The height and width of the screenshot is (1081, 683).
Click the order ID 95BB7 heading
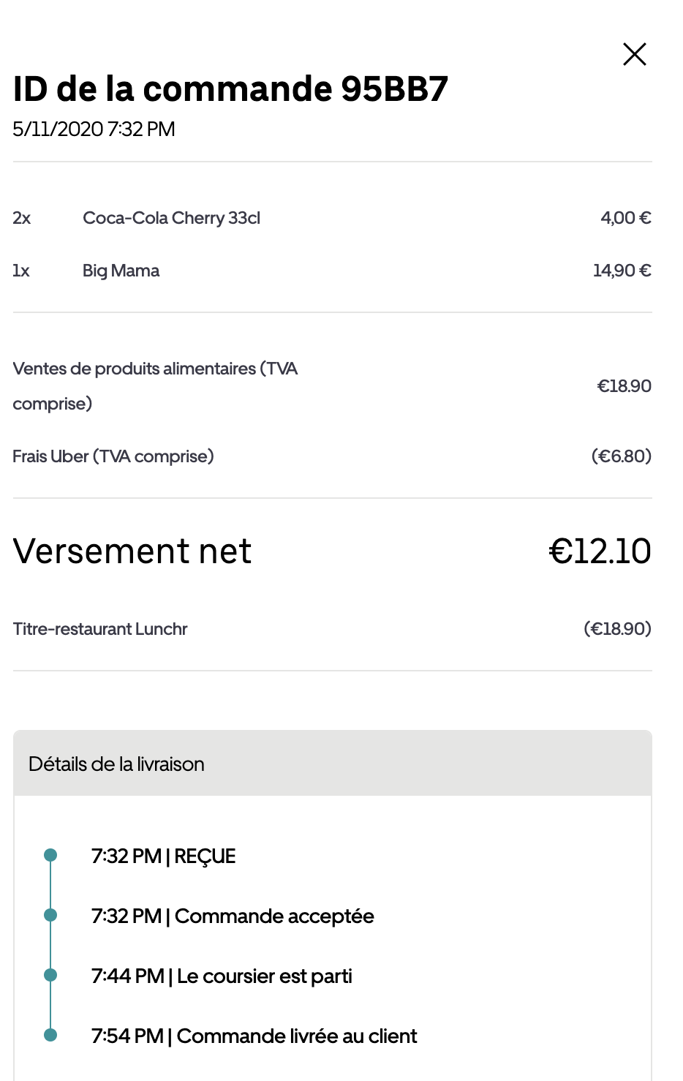230,89
